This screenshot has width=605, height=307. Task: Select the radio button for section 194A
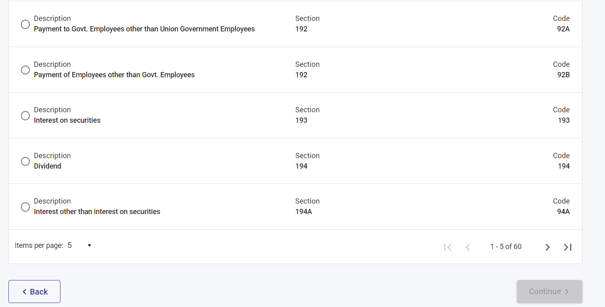(x=25, y=207)
